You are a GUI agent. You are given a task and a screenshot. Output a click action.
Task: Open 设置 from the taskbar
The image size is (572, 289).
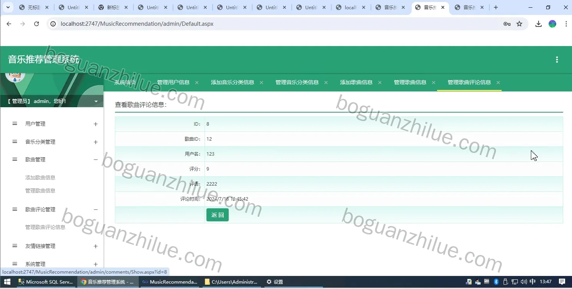[x=275, y=282]
